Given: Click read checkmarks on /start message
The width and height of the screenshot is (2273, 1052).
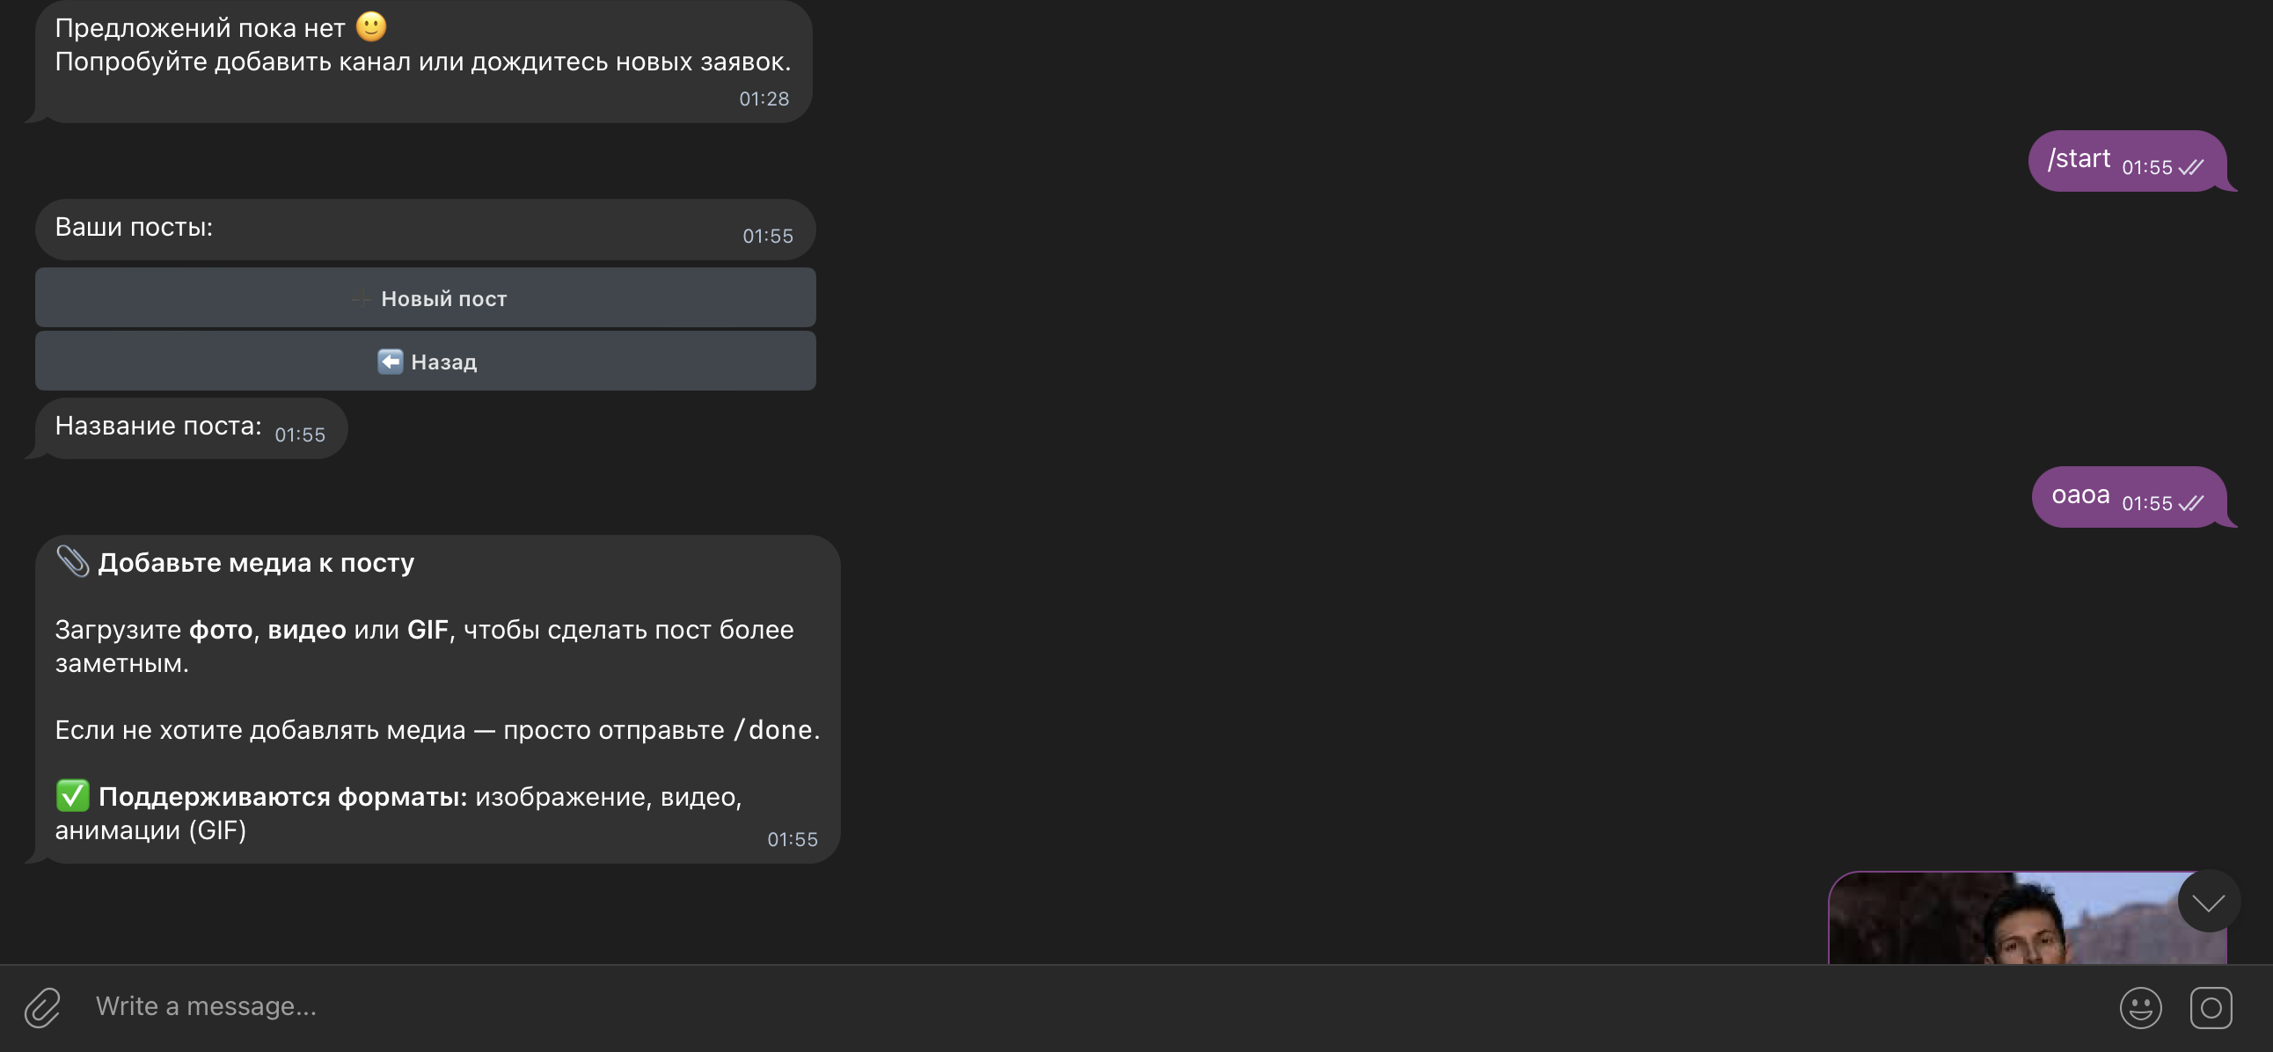Looking at the screenshot, I should (x=2191, y=168).
